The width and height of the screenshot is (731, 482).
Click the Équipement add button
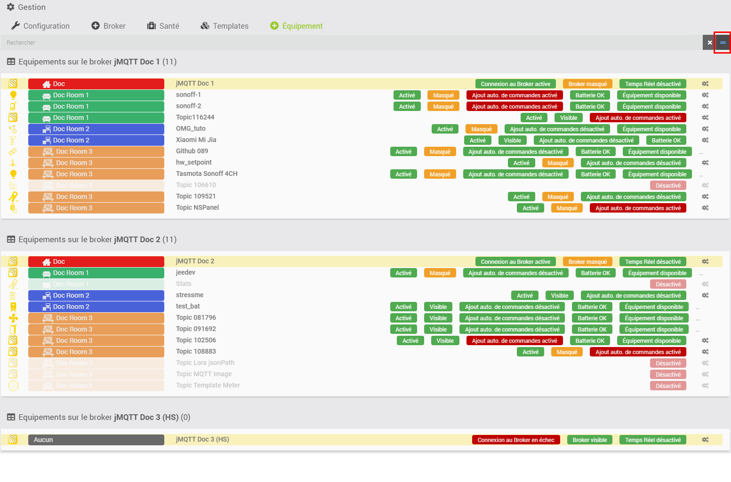[x=297, y=26]
